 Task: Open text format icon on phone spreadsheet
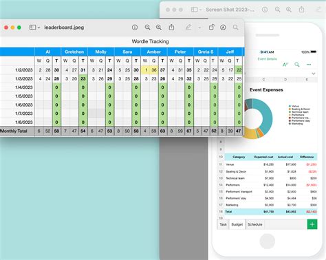285,65
